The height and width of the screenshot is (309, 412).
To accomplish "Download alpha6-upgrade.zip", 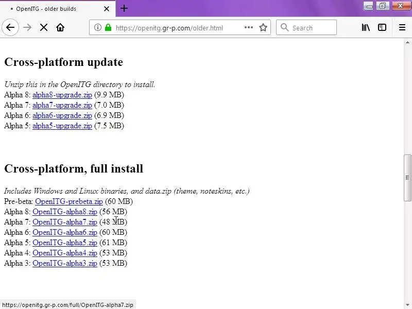I will coord(62,115).
